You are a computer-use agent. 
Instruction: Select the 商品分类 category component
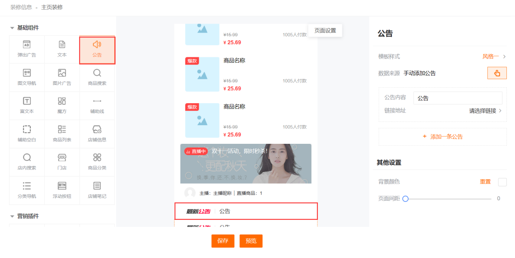(x=97, y=162)
